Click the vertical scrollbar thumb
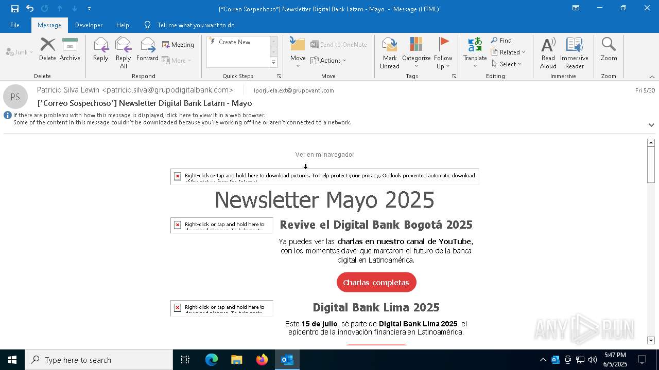659x370 pixels. (x=651, y=164)
